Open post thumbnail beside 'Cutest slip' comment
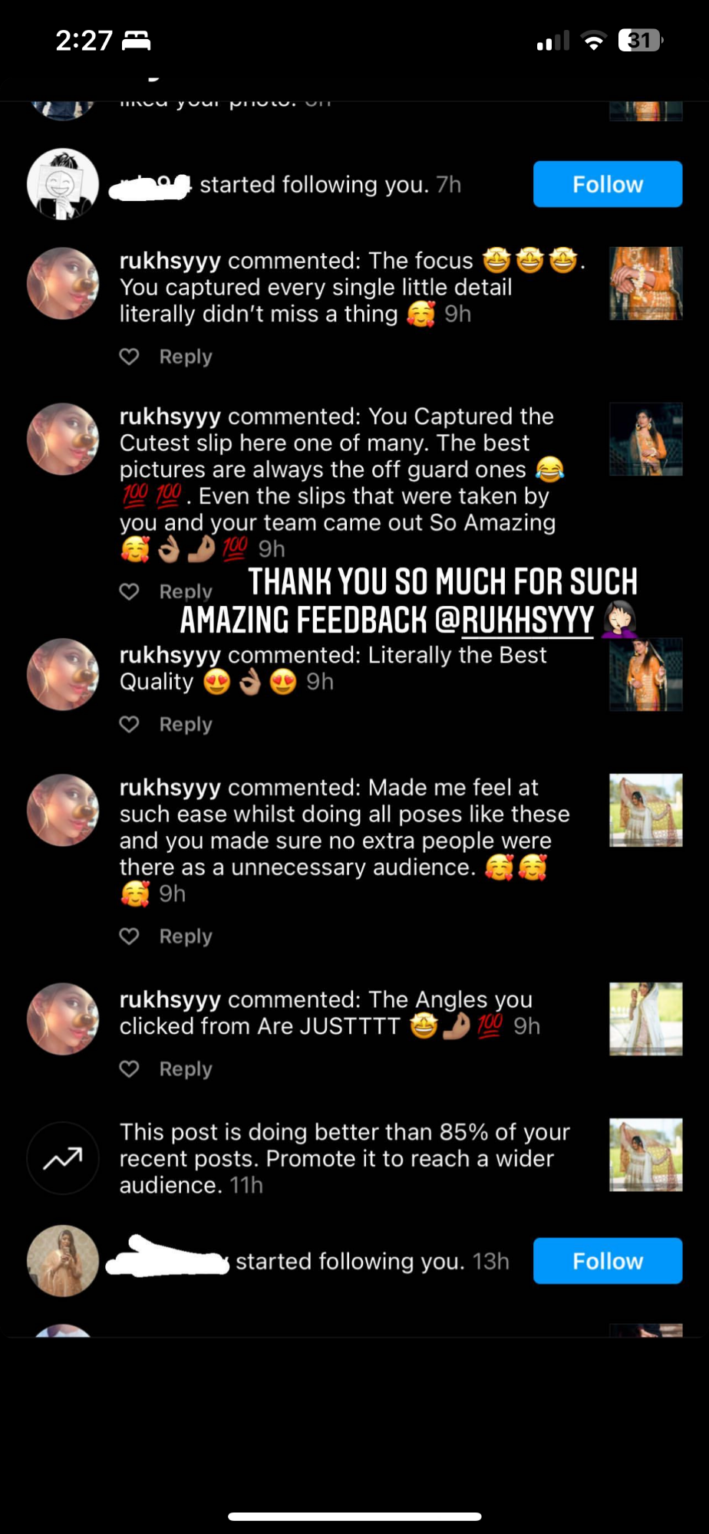 point(646,439)
